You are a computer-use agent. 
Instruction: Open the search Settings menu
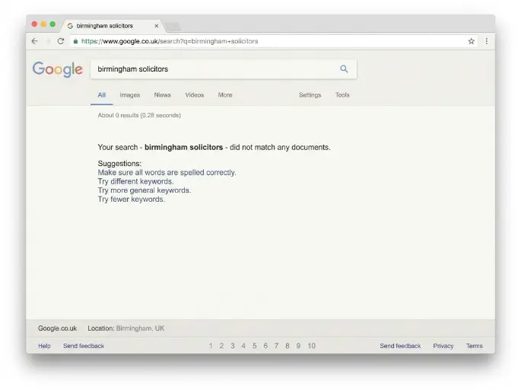click(310, 95)
